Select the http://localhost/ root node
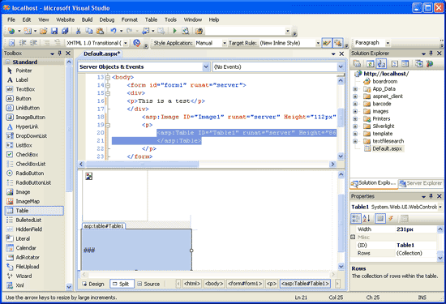Viewport: 446px width, 304px height. click(x=386, y=74)
